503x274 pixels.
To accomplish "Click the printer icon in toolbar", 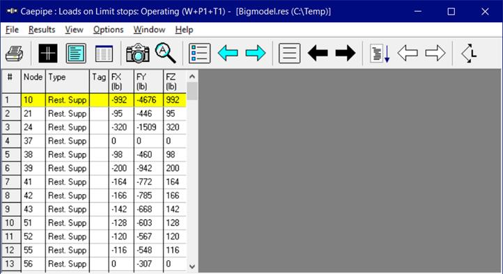I will (x=15, y=53).
